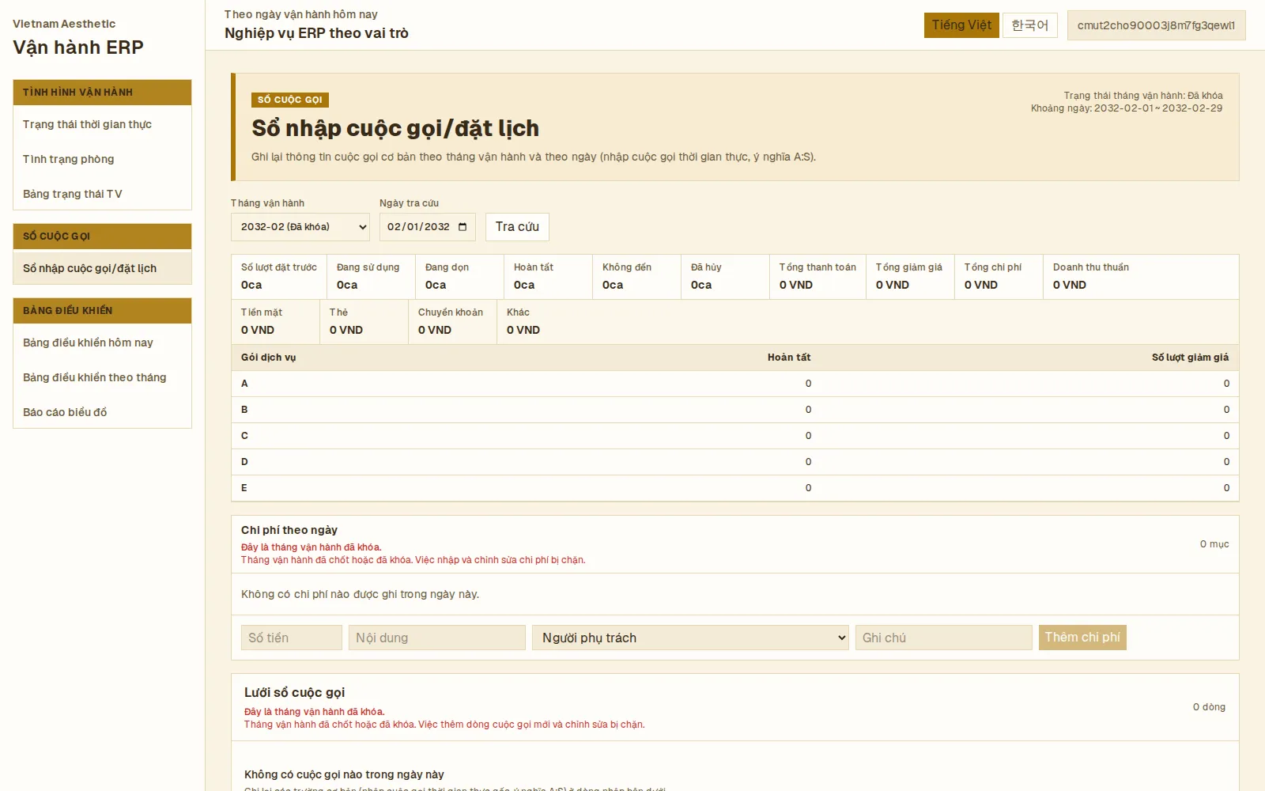
Task: Click the BẢNG ĐIỀU KHIỂN sidebar header
Action: (x=103, y=311)
